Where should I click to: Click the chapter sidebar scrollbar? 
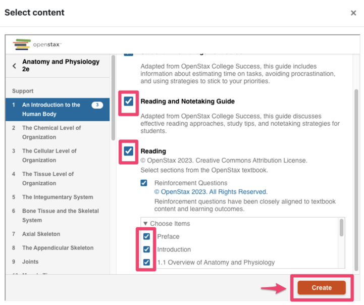point(114,96)
